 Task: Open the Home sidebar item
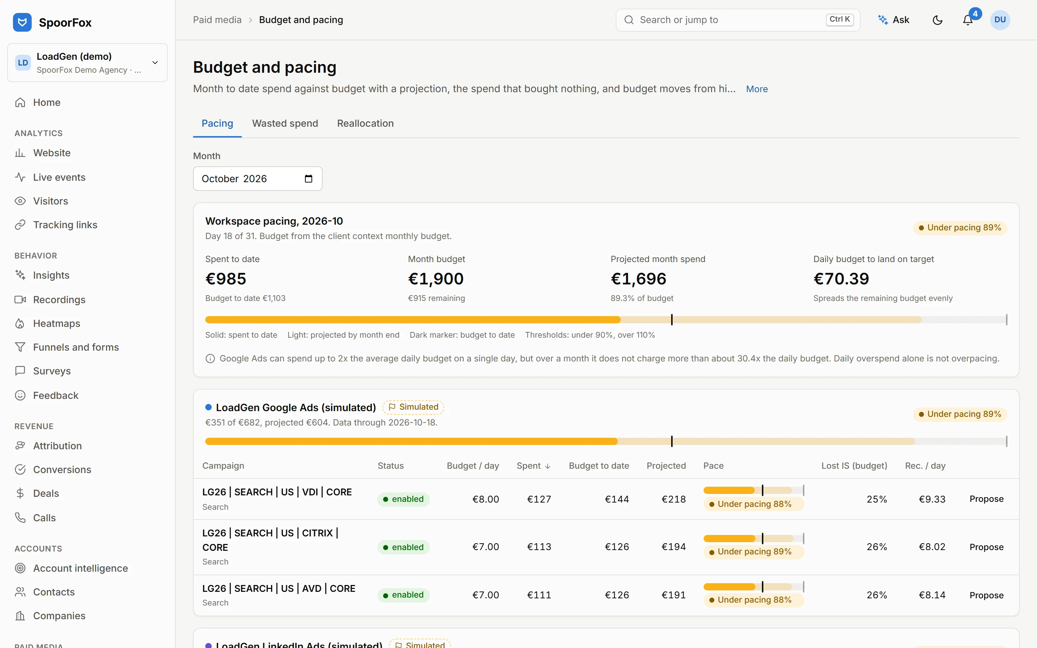[87, 103]
